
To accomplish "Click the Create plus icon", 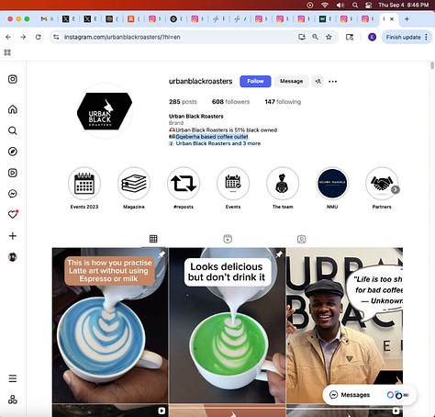I will (13, 236).
